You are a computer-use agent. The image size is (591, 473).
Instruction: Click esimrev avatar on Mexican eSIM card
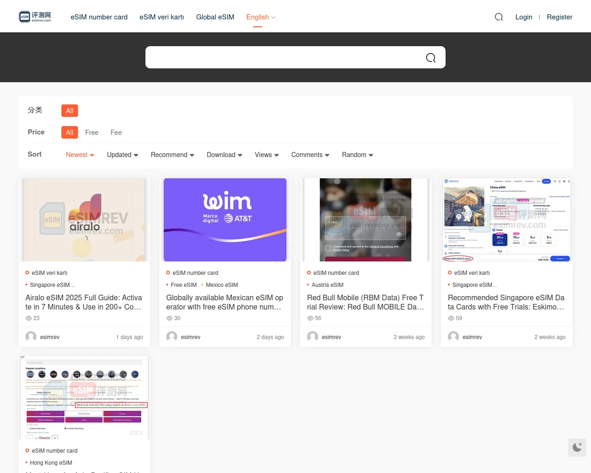tap(172, 337)
